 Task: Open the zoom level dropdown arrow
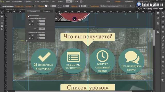pyautogui.click(x=73, y=2)
